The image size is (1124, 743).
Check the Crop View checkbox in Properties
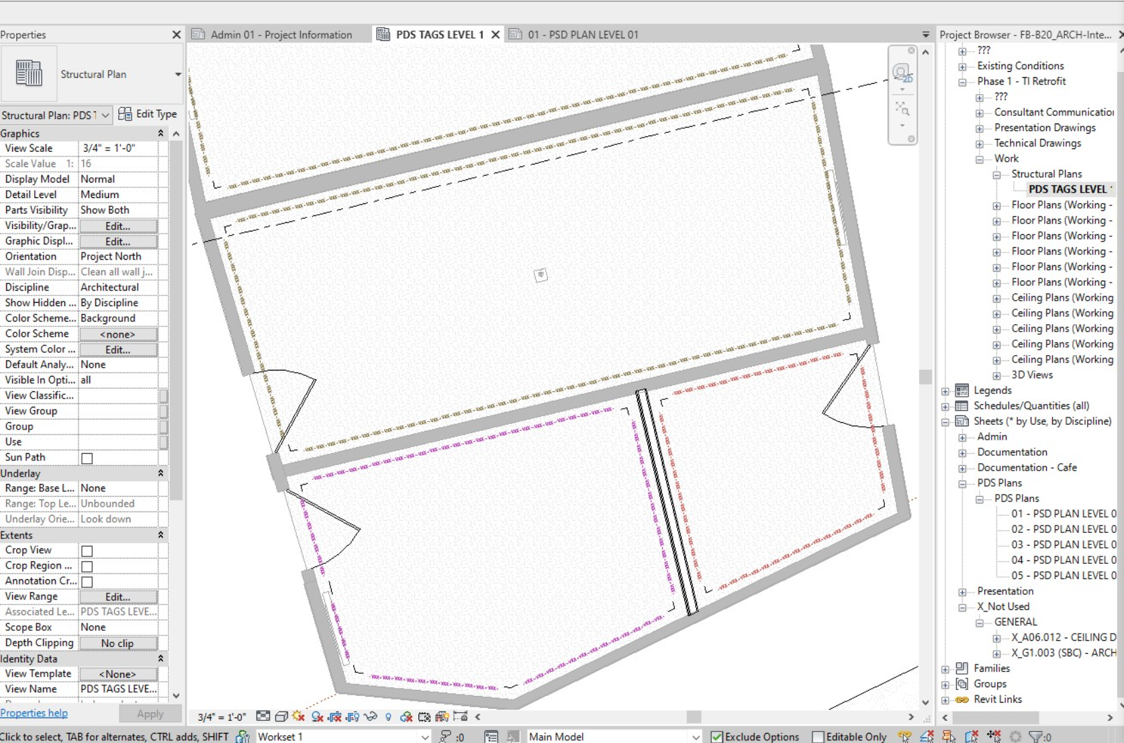(x=87, y=551)
